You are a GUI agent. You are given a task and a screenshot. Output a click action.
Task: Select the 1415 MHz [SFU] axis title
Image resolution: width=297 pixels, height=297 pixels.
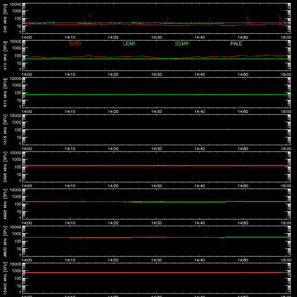[x=5, y=130]
